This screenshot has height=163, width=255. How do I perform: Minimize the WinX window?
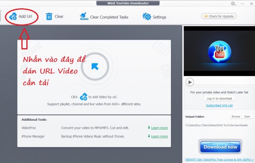point(243,4)
